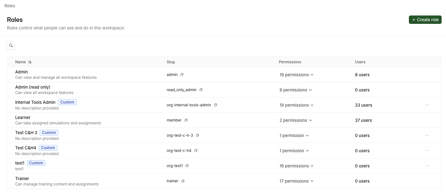Copy the read_only_admin slug
Screen dimensions: 446x194
coord(201,90)
